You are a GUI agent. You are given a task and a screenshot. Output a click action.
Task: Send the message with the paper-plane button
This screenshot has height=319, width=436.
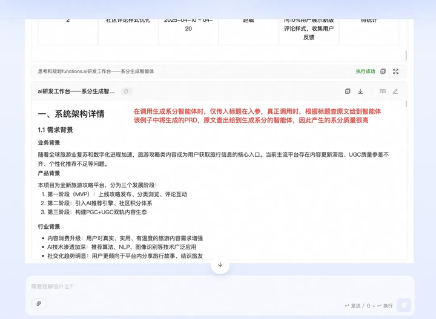coord(404,305)
